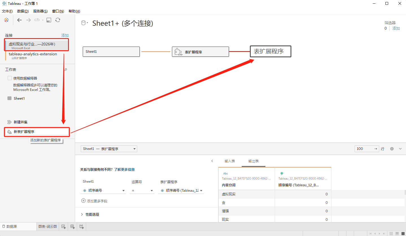406x236 pixels.
Task: Refresh the data source with circular arrows icon
Action: click(58, 20)
